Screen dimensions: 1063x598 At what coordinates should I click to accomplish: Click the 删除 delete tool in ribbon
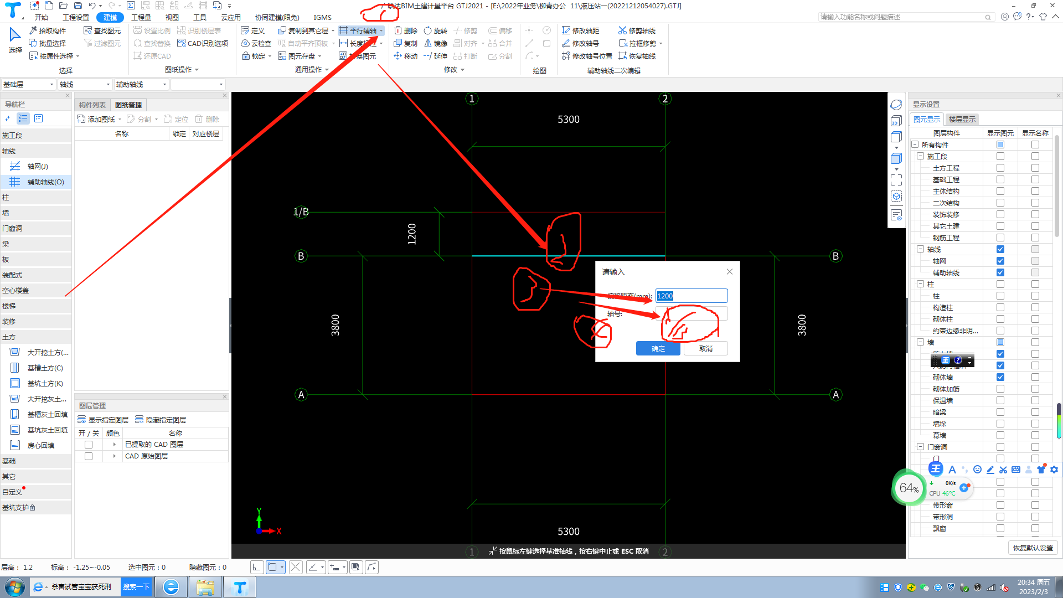[406, 30]
